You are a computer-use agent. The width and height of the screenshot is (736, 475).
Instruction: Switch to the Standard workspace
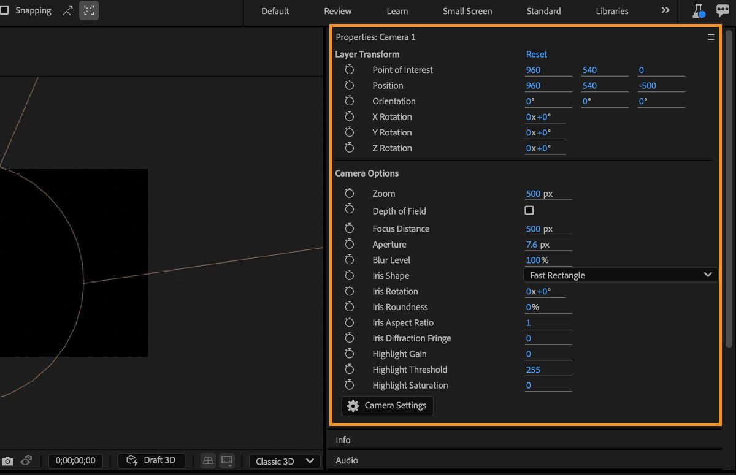543,10
